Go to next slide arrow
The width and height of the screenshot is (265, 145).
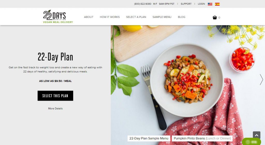point(261,79)
